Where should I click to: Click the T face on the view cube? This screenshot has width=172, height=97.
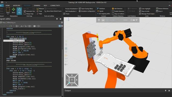pos(72,80)
